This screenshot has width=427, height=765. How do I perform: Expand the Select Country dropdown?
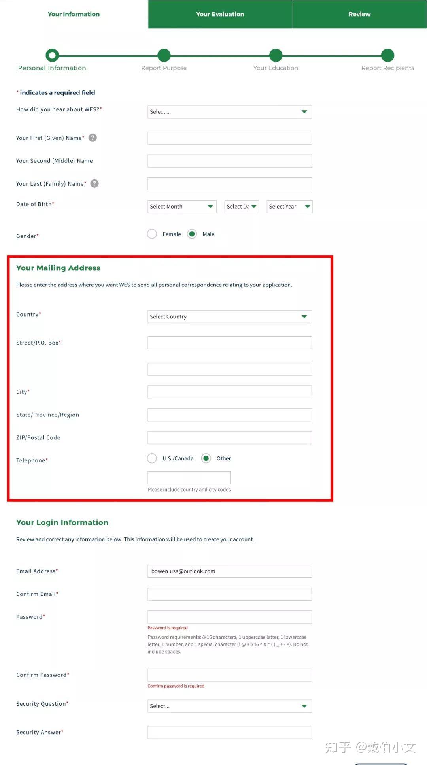pos(230,317)
